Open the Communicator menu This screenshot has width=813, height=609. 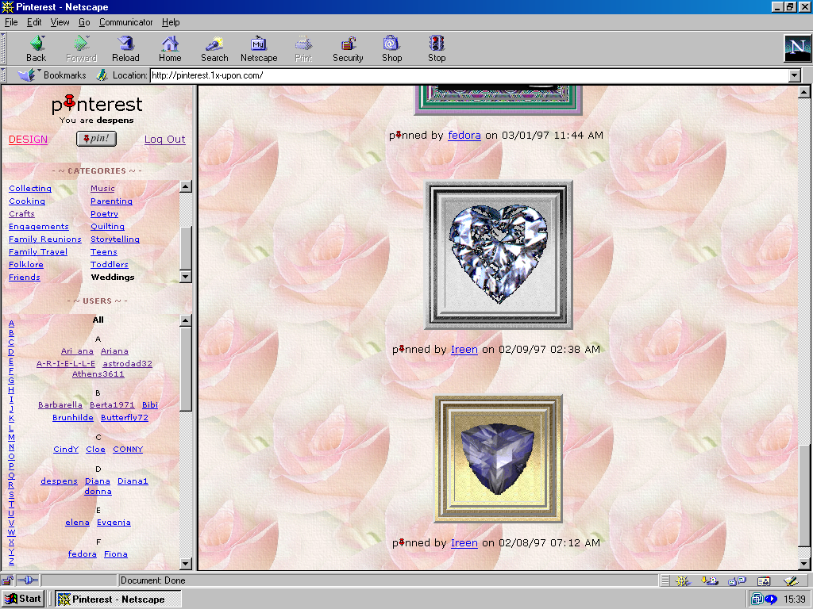[126, 22]
